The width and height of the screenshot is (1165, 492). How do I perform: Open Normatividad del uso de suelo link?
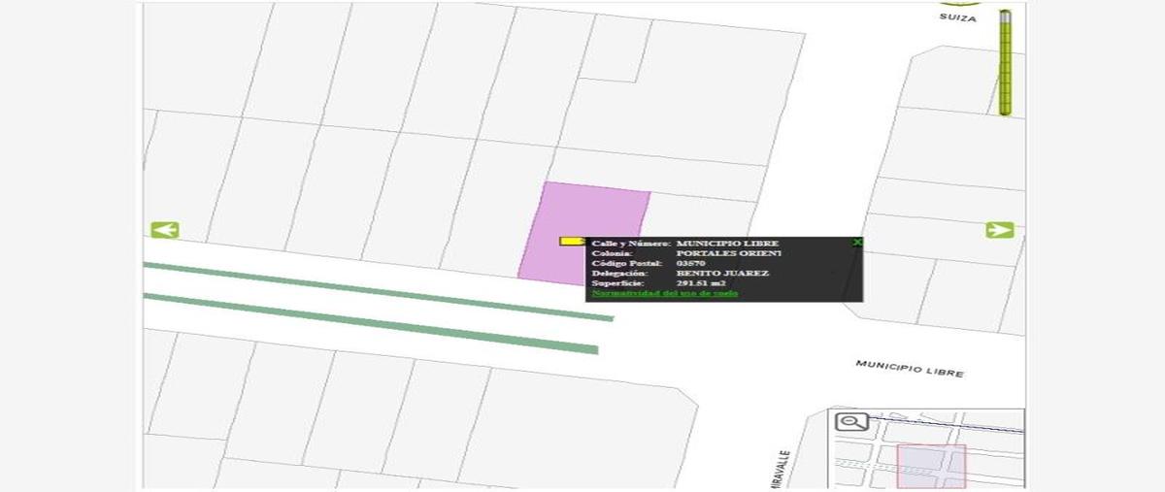664,293
